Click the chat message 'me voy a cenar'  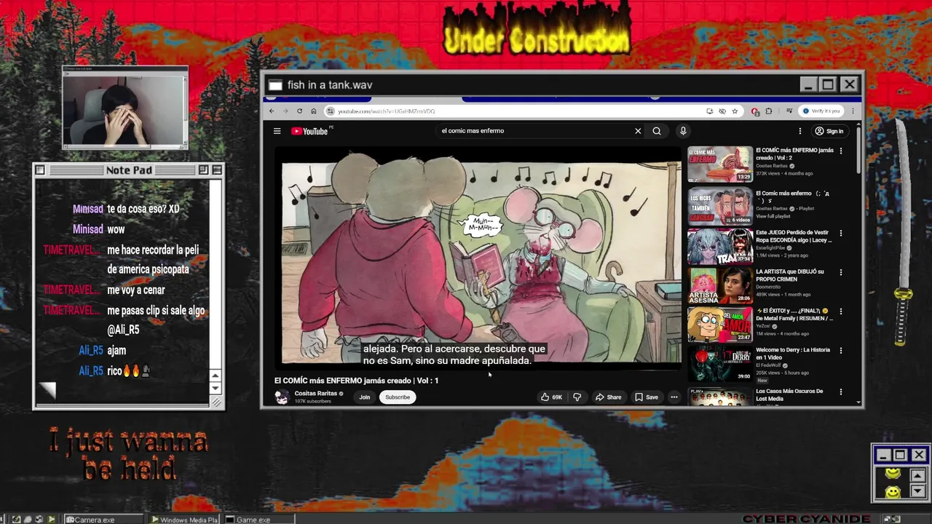[135, 290]
